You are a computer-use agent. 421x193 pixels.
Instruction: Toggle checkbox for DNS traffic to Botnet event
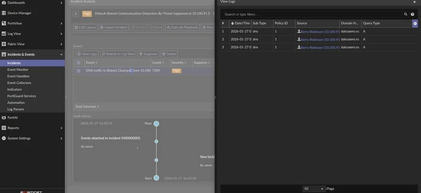(79, 71)
